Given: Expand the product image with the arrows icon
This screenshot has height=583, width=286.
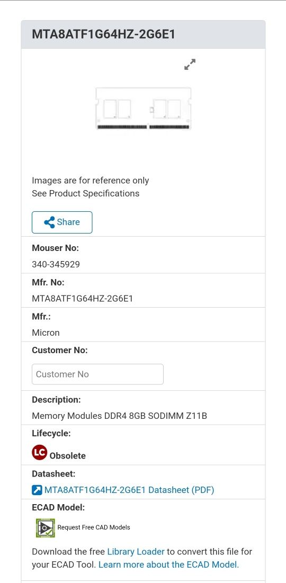Looking at the screenshot, I should (x=190, y=64).
